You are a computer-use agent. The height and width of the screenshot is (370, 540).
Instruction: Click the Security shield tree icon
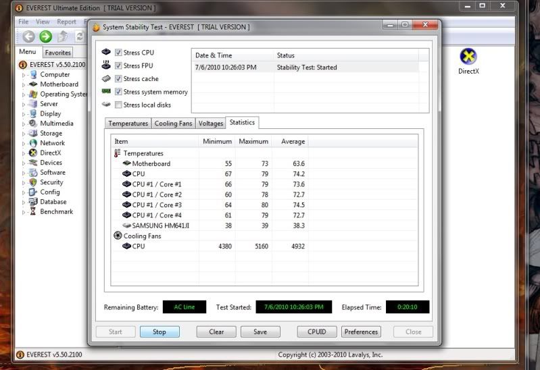[33, 182]
